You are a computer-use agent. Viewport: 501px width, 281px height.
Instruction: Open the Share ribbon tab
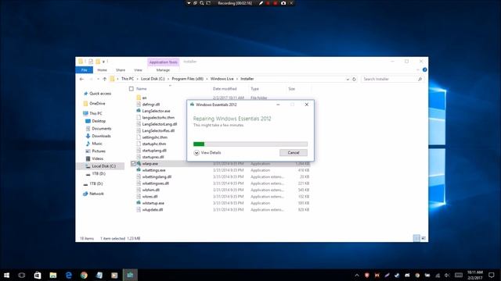point(121,69)
